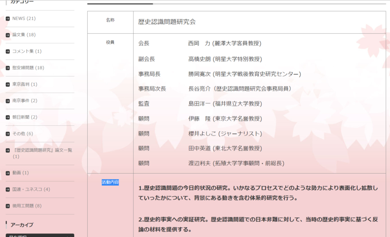Click the 顧問 label beside 櫻井よしこ
Image resolution: width=390 pixels, height=237 pixels.
click(x=144, y=134)
